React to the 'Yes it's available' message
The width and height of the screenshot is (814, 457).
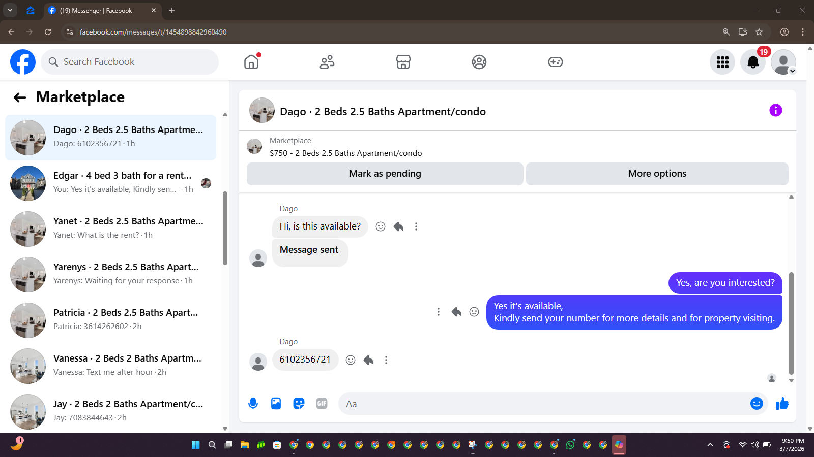[x=474, y=312]
